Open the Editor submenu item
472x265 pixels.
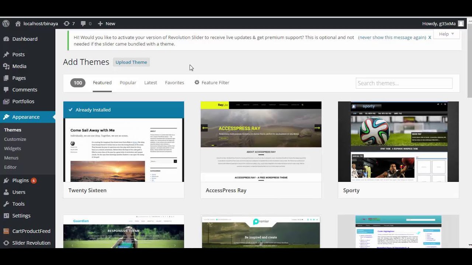pyautogui.click(x=10, y=167)
